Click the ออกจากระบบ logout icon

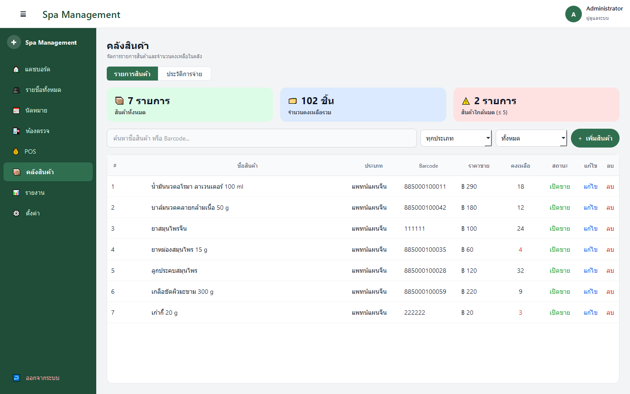pos(16,378)
